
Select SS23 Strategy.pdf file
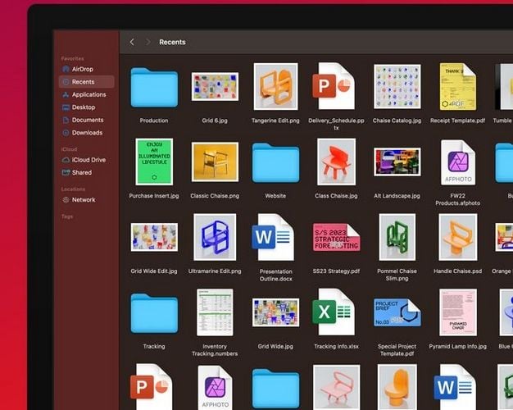tap(335, 237)
